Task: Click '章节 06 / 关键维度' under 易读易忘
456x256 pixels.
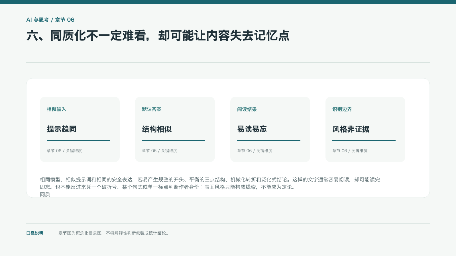Action: [255, 151]
